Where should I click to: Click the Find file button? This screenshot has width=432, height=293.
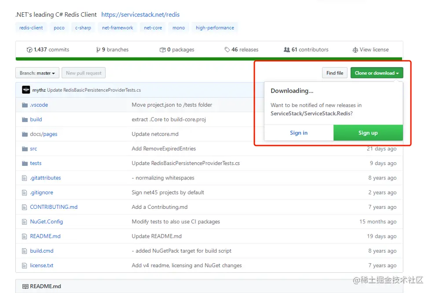point(335,73)
